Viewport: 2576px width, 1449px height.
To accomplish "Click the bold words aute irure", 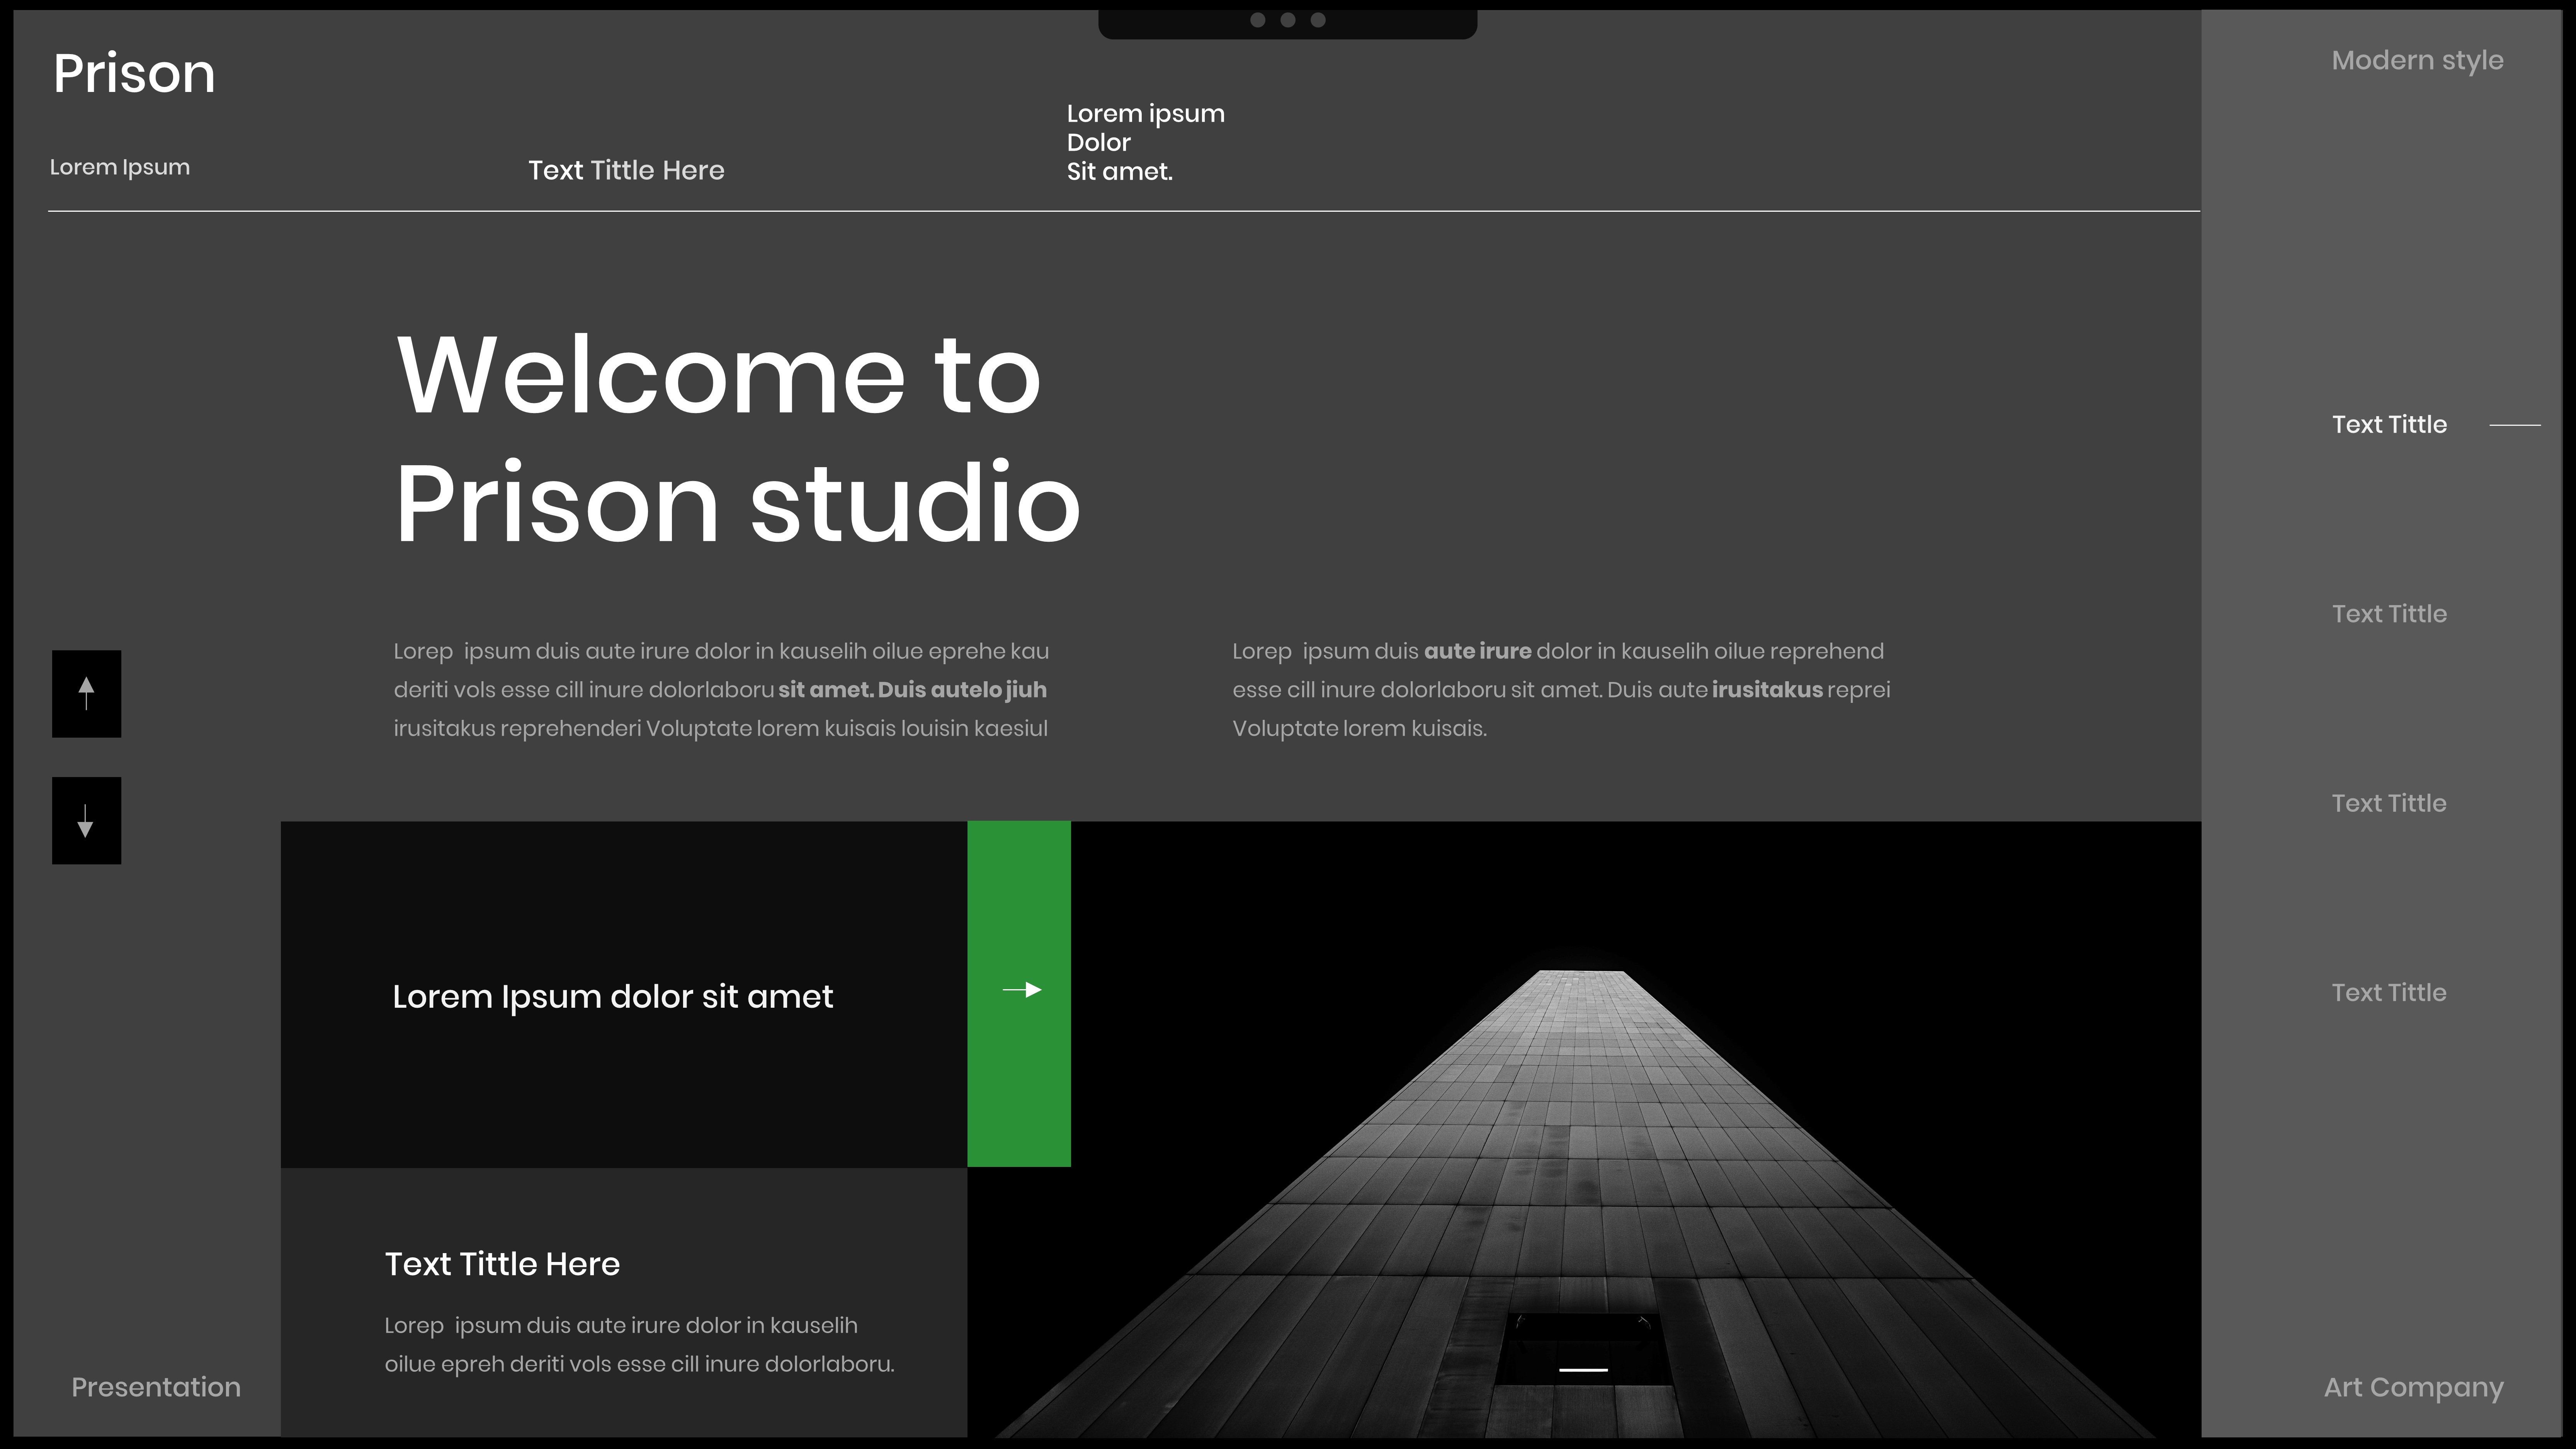I will point(1477,651).
